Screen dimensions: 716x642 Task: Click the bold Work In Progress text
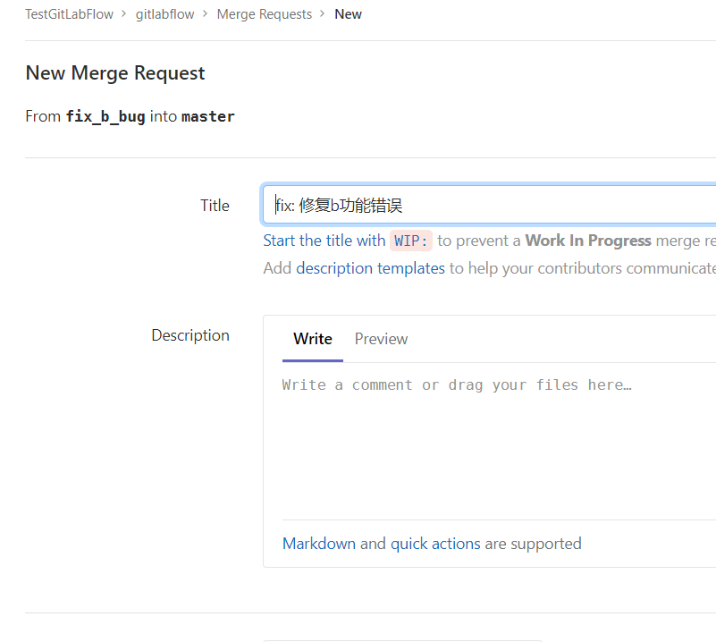588,241
